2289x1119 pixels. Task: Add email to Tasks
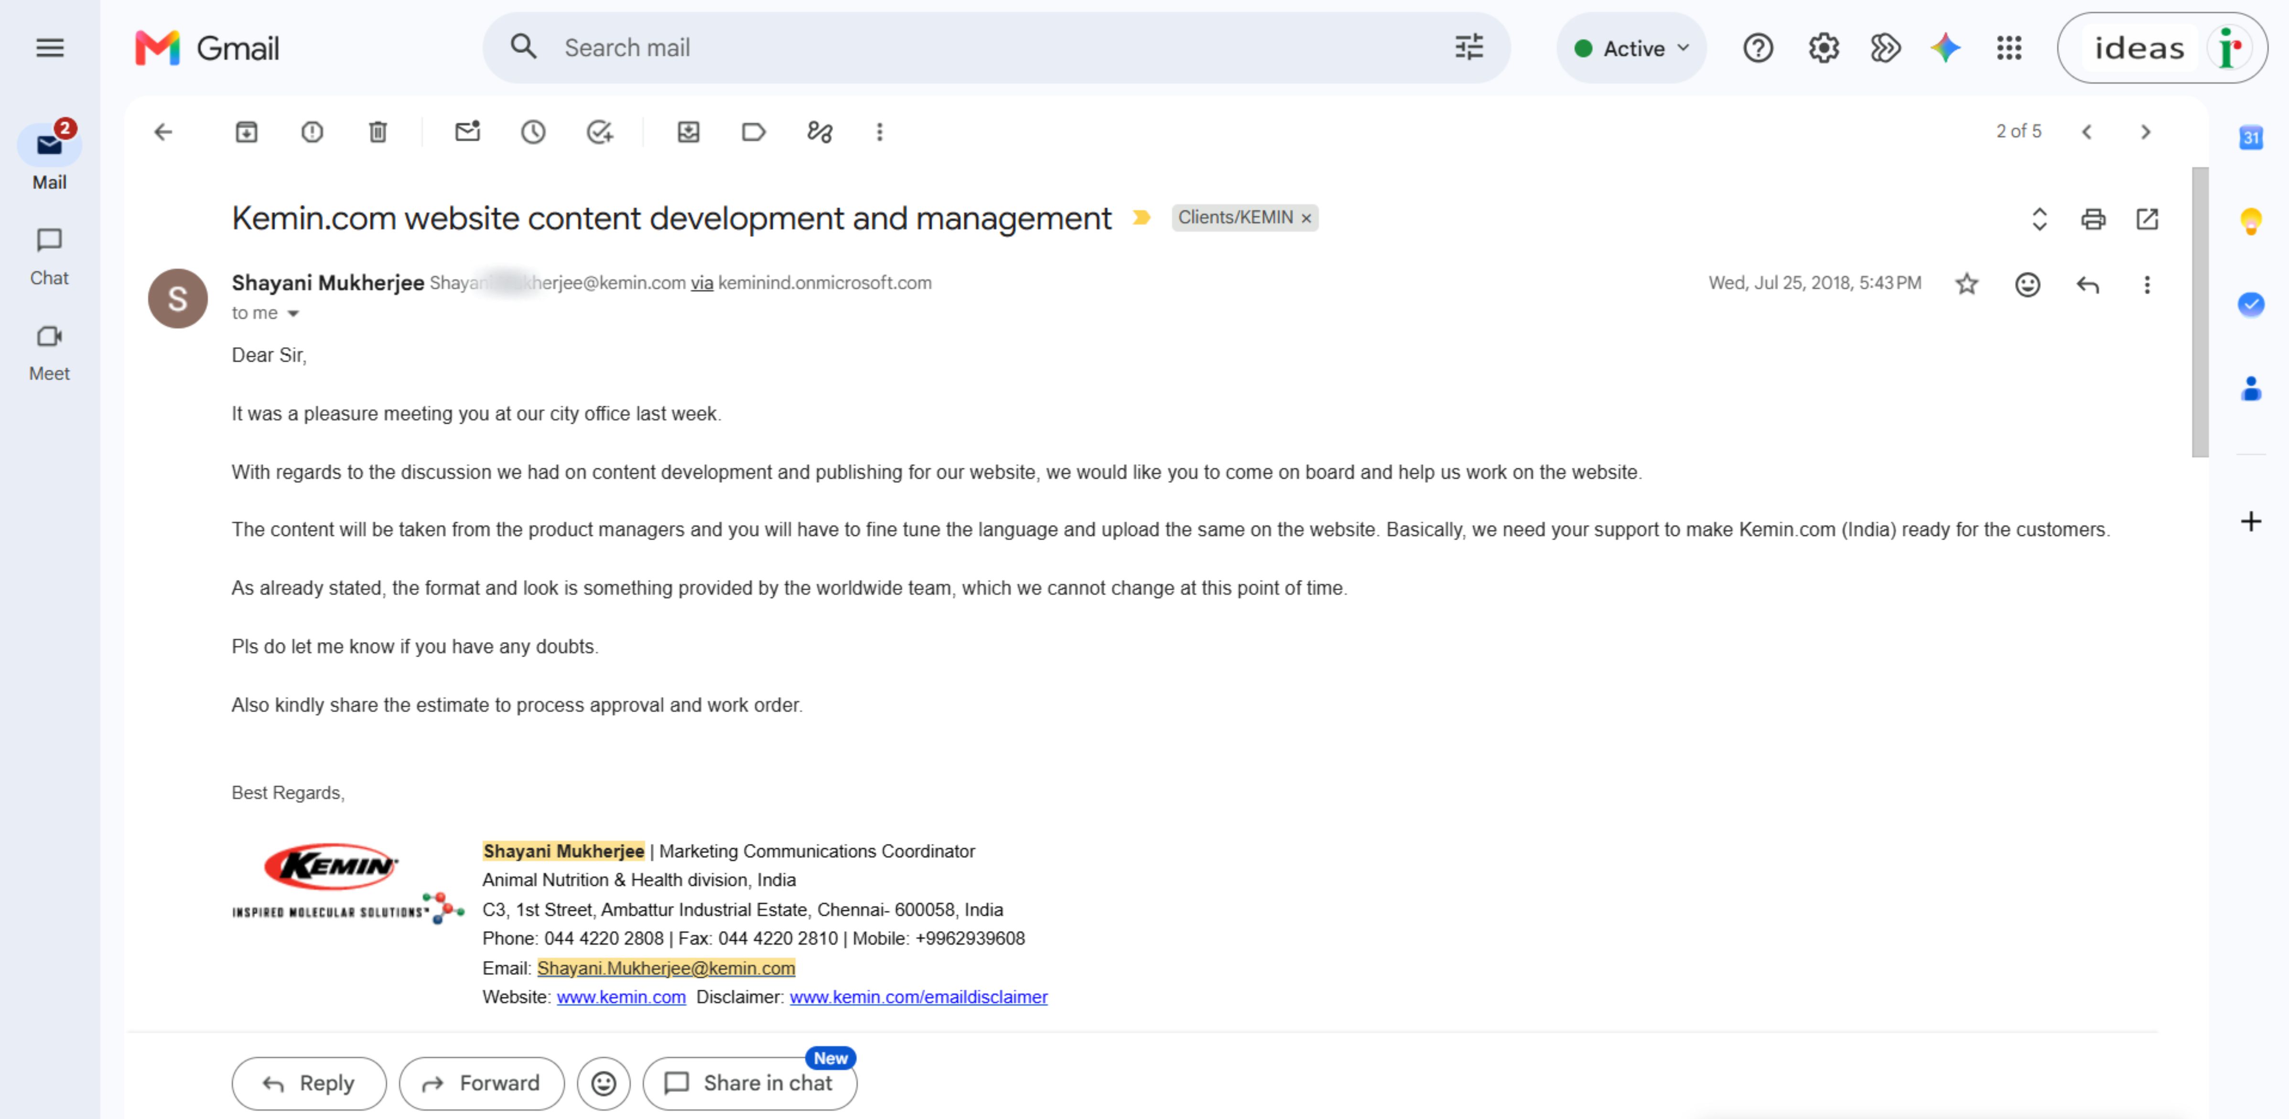point(600,132)
